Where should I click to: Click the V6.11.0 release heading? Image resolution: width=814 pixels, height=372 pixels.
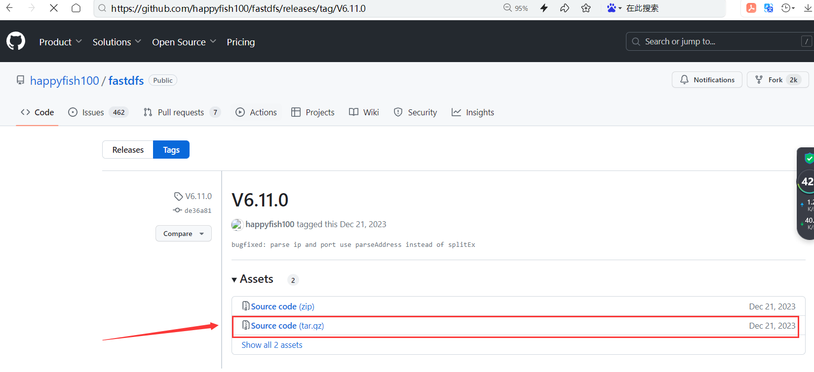tap(260, 200)
